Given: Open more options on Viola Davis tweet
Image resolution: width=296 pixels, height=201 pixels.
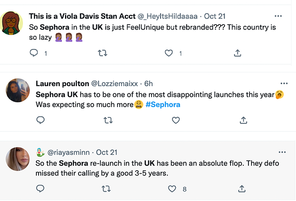Looking at the screenshot, I should click(x=278, y=16).
